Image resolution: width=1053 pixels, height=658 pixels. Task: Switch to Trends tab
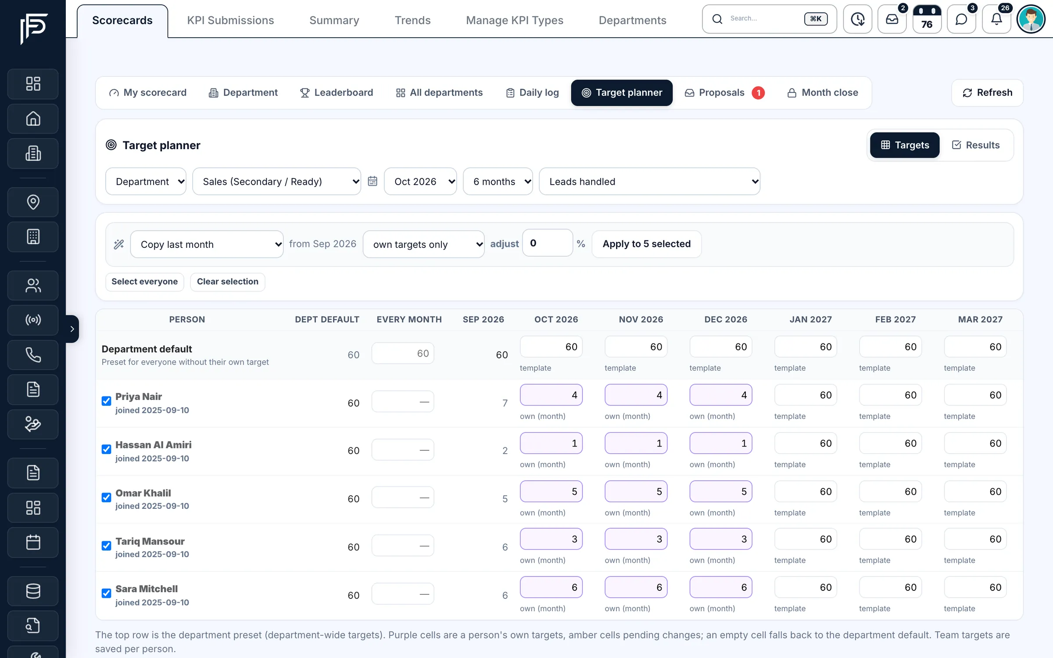(412, 20)
